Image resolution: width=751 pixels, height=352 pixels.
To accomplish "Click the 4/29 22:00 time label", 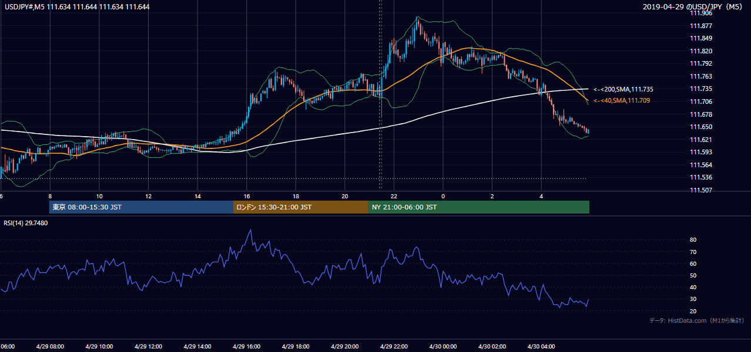I will 394,347.
